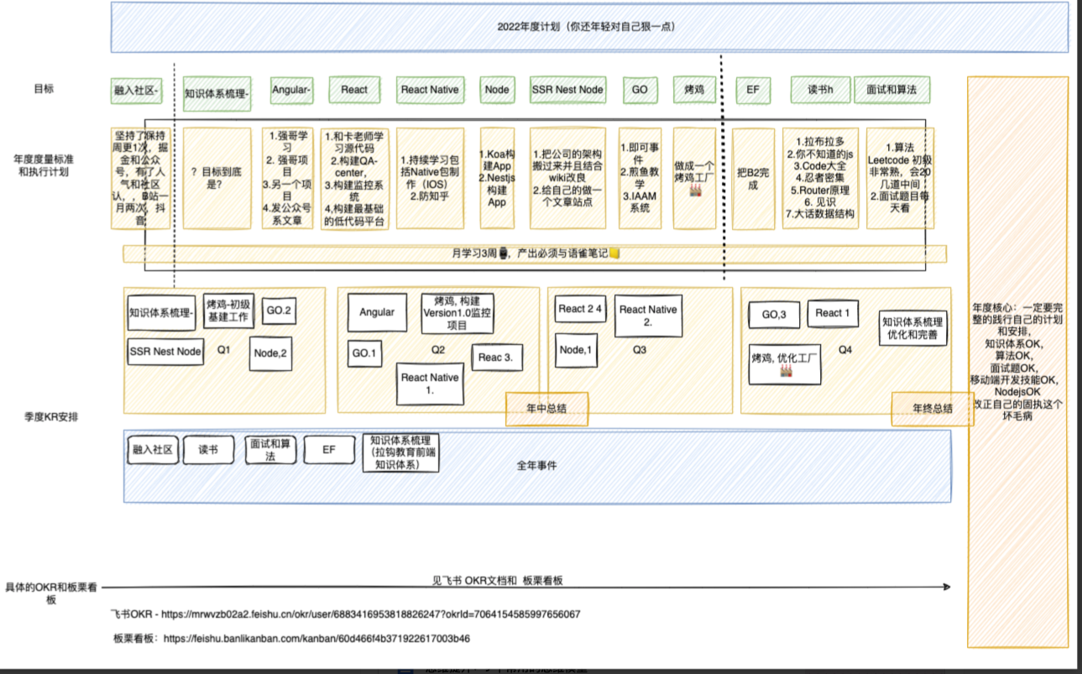Select the React Native 2. box

click(x=647, y=316)
